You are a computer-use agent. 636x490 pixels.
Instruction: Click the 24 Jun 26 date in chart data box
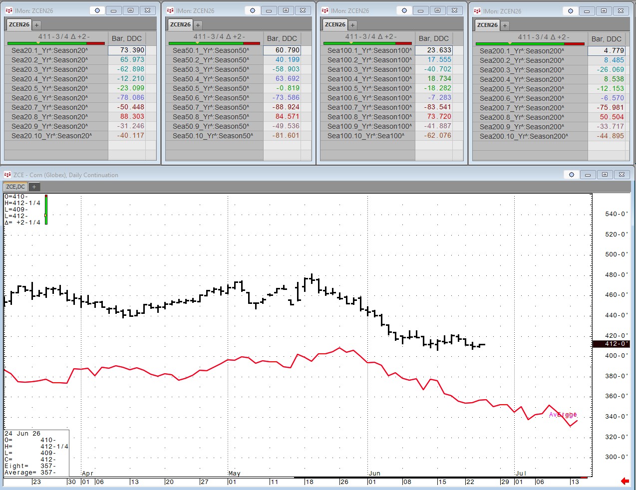click(22, 434)
